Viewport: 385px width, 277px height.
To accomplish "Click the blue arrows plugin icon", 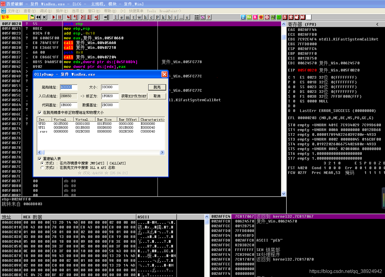I will [243, 17].
